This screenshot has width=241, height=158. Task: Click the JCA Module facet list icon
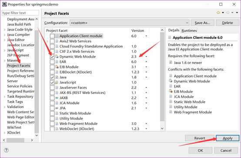[x=57, y=103]
